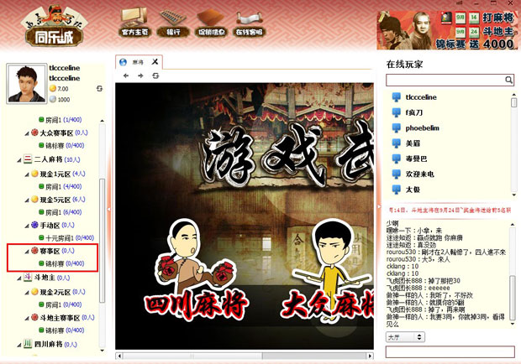The height and width of the screenshot is (364, 521).
Task: Collapse the 二人麻将 node triangle
Action: tap(19, 160)
